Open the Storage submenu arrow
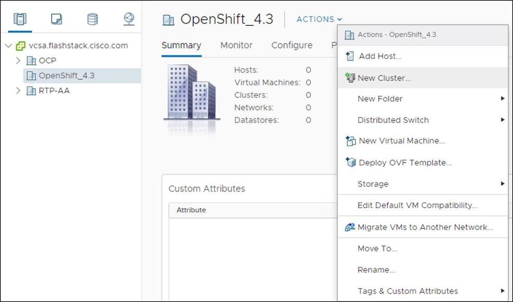This screenshot has width=513, height=302. [x=503, y=183]
